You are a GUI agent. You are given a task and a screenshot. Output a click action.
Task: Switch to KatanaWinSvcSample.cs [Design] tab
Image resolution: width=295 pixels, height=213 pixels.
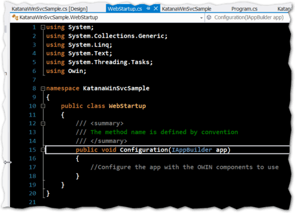(50, 9)
